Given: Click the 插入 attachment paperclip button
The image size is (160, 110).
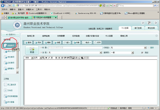Looking at the screenshot, I should click(x=67, y=42).
